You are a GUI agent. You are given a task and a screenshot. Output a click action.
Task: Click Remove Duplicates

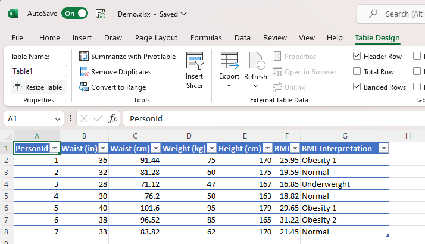pos(115,72)
